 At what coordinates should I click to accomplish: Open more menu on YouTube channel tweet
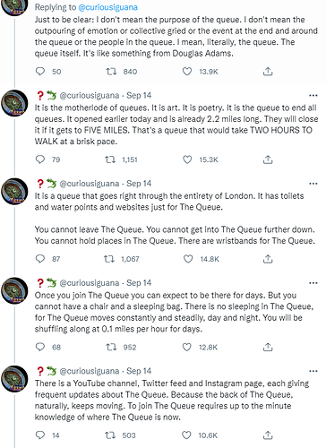(x=313, y=371)
